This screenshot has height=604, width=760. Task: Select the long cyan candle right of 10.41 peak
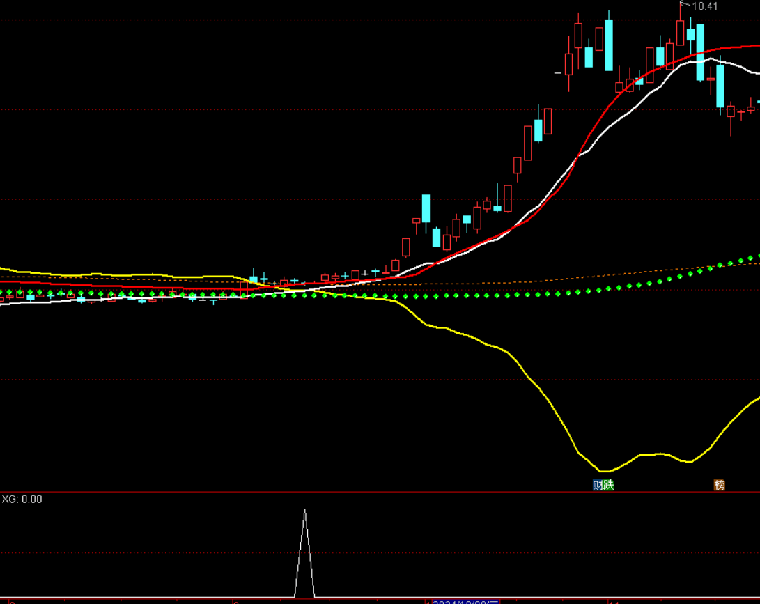pyautogui.click(x=700, y=52)
